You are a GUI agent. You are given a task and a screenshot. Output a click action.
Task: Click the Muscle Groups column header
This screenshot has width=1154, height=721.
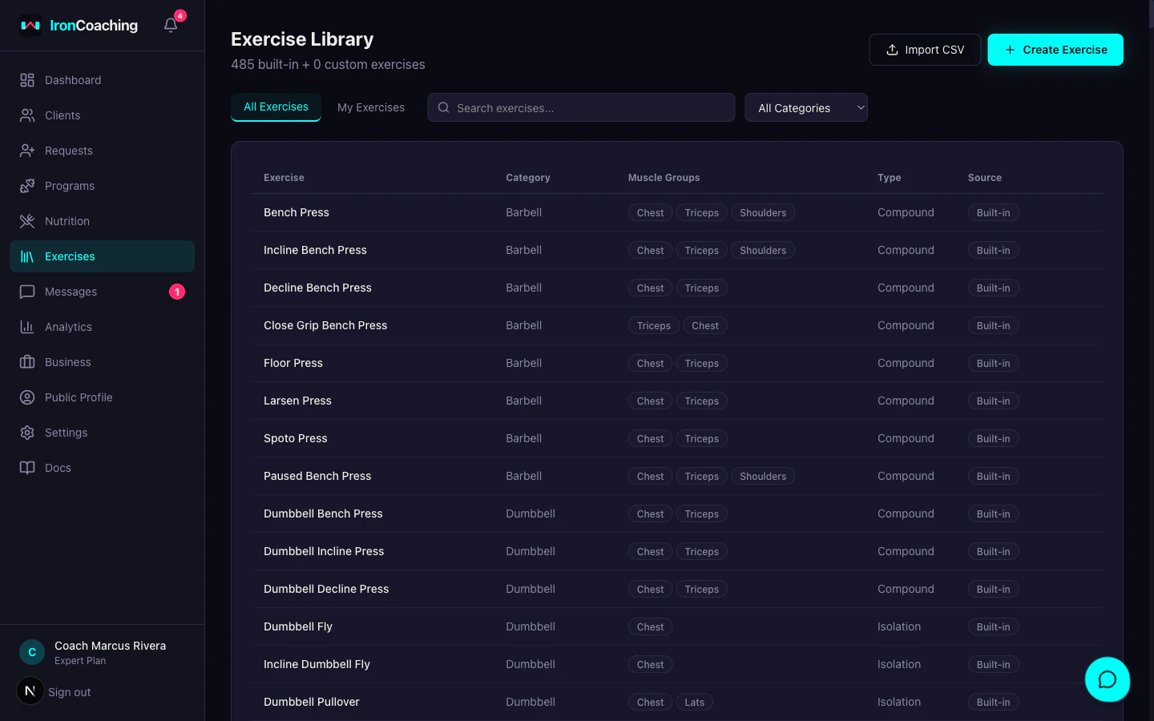[664, 178]
